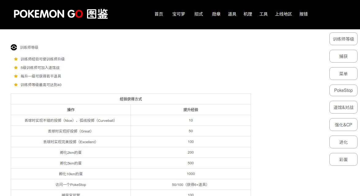Click the 提升经验 column header

191,110
